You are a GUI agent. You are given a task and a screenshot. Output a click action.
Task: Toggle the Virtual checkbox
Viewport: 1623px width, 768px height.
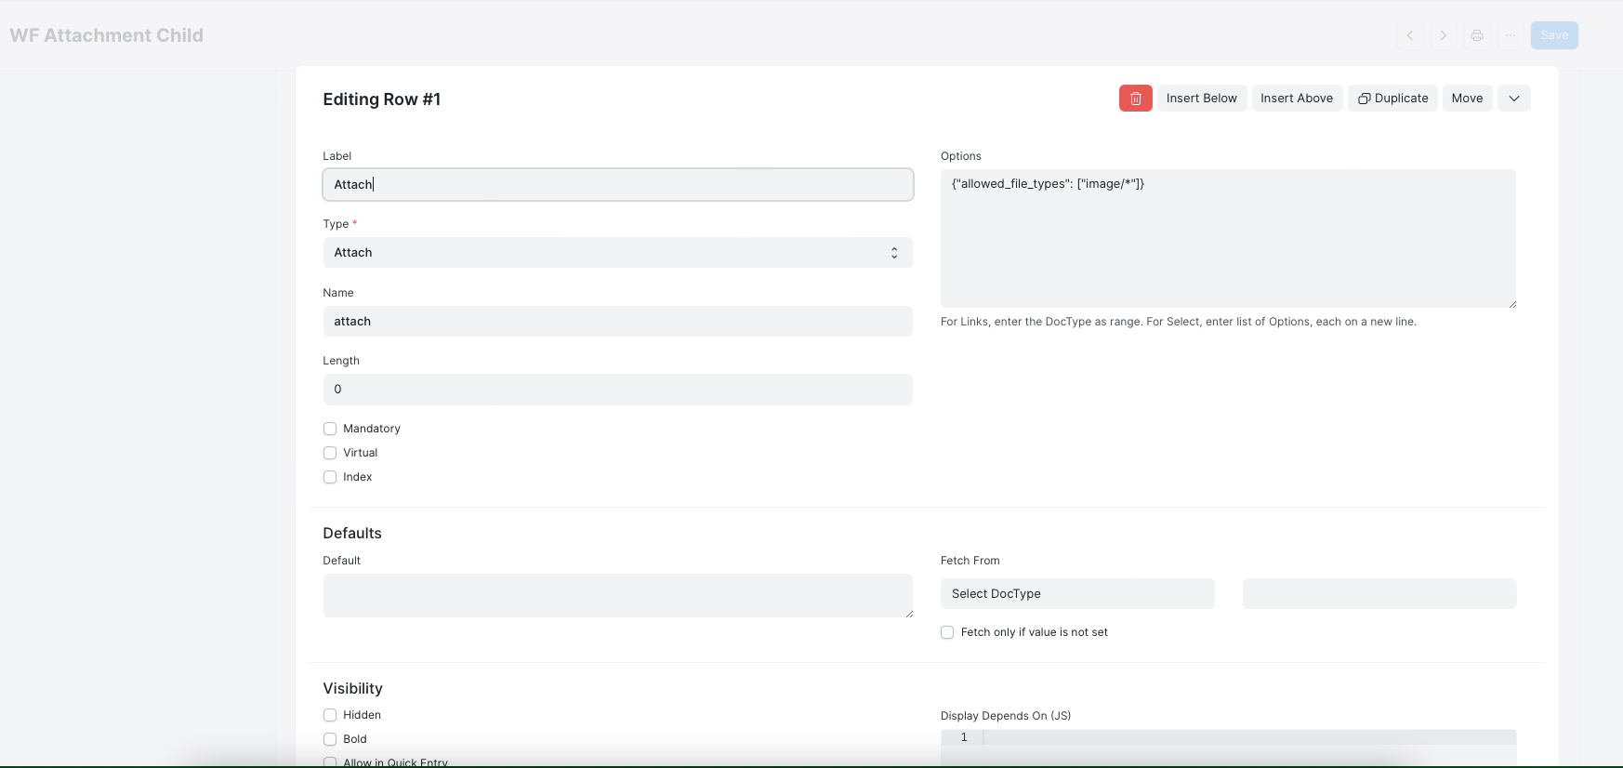point(330,453)
